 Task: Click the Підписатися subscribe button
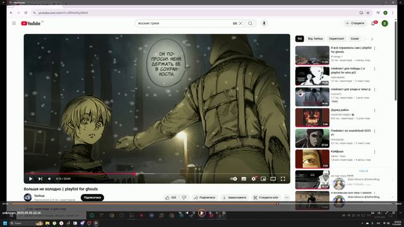pyautogui.click(x=92, y=197)
